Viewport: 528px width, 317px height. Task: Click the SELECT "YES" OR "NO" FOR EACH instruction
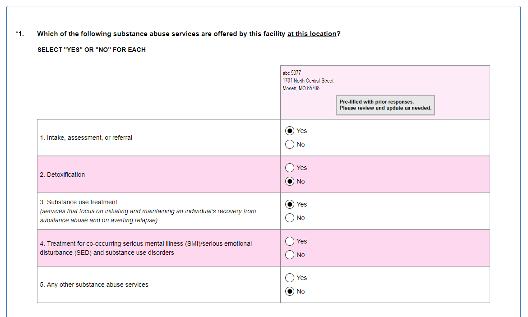pyautogui.click(x=92, y=50)
